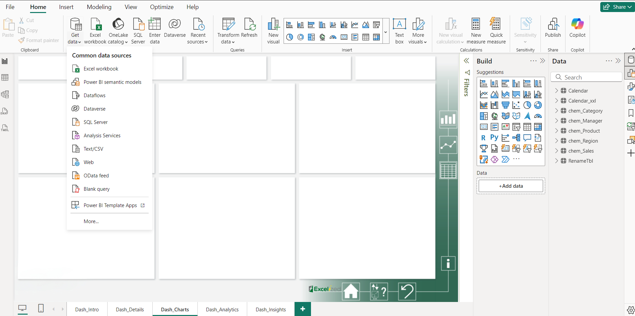Expand the chem_Sales table
Screen dimensions: 635x316
click(x=557, y=151)
